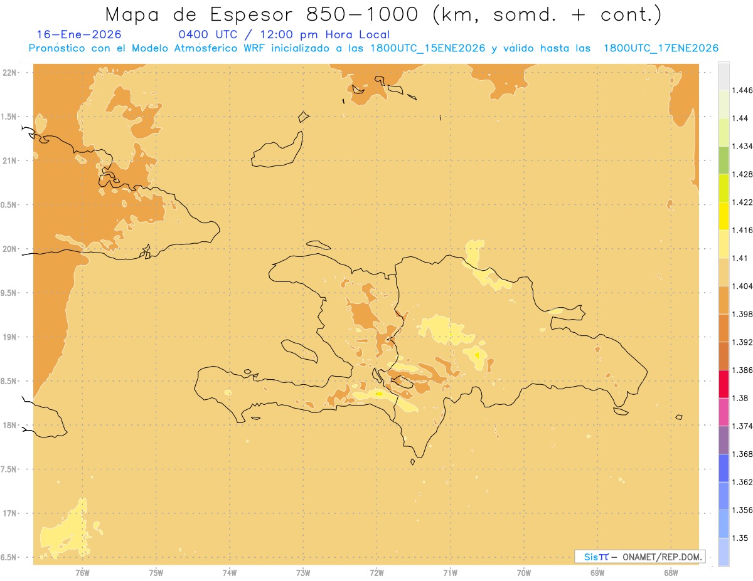Click the colorbar value 1.404
The image size is (753, 581).
click(744, 286)
